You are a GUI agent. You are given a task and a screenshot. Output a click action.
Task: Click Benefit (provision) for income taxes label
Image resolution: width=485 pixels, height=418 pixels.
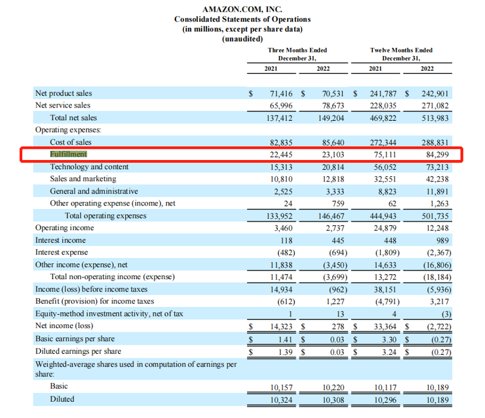[95, 301]
